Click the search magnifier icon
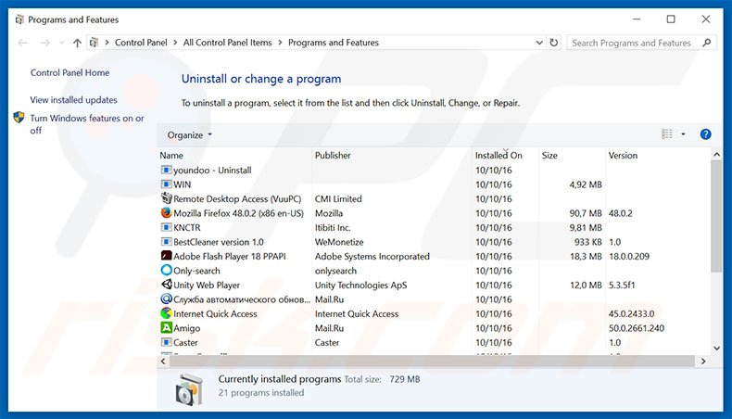Screen dimensions: 732x419 pyautogui.click(x=707, y=43)
